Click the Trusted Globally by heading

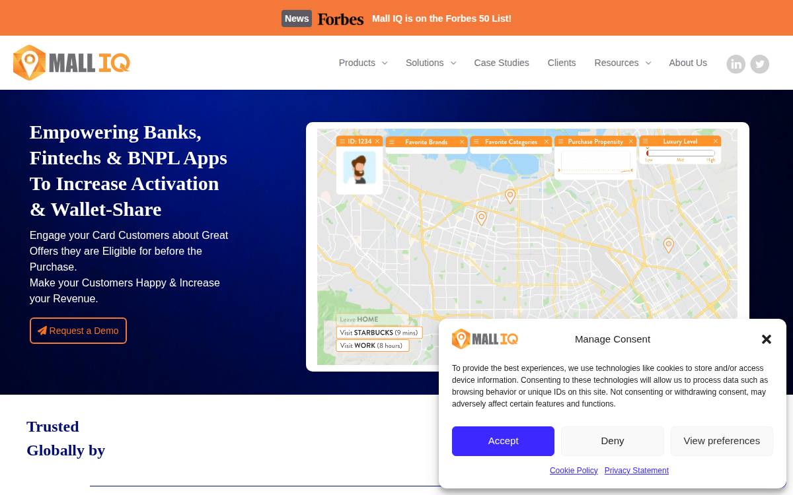66,438
